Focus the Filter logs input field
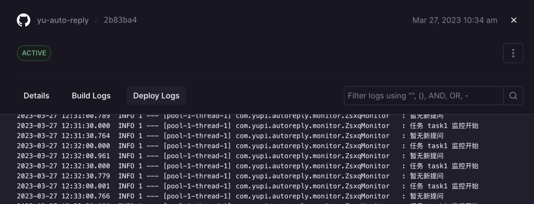This screenshot has height=204, width=534. click(423, 96)
